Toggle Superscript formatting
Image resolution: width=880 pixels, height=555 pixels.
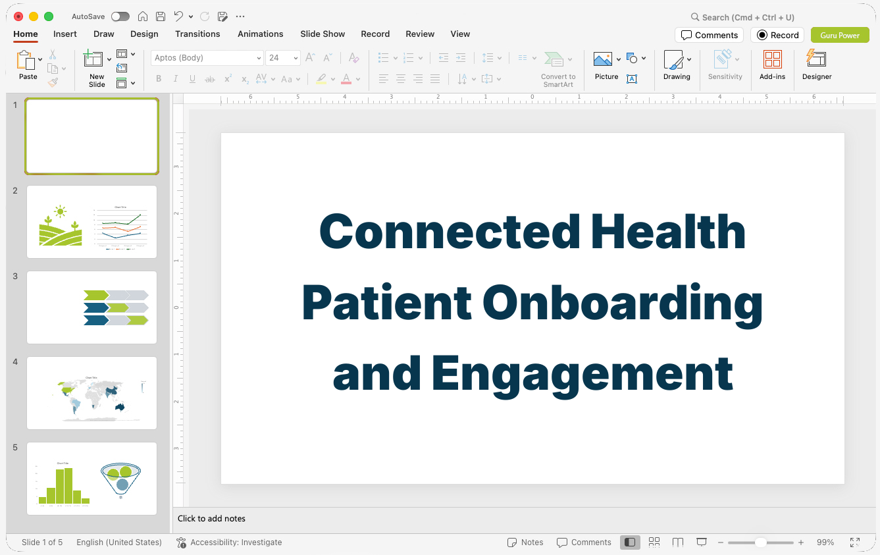(228, 79)
